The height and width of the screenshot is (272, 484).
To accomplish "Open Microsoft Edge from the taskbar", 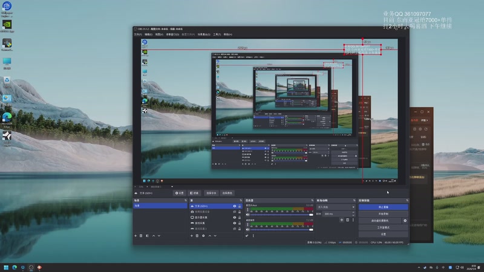I will (x=15, y=267).
